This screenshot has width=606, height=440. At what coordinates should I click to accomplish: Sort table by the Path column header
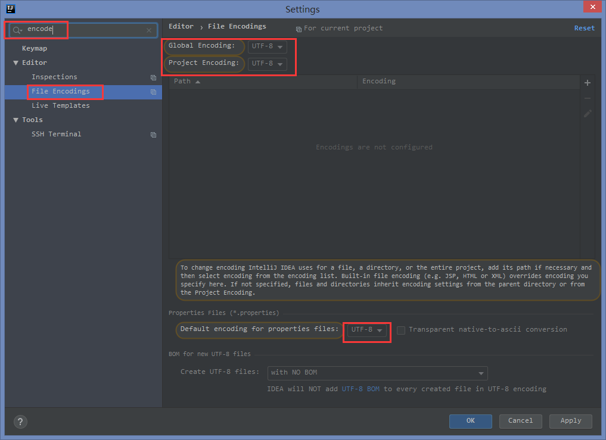click(x=263, y=82)
